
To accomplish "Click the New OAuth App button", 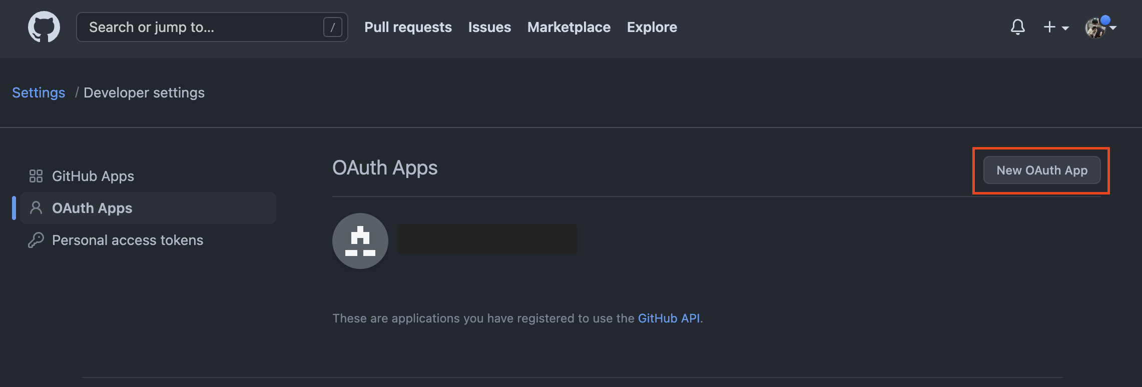I will (x=1042, y=170).
